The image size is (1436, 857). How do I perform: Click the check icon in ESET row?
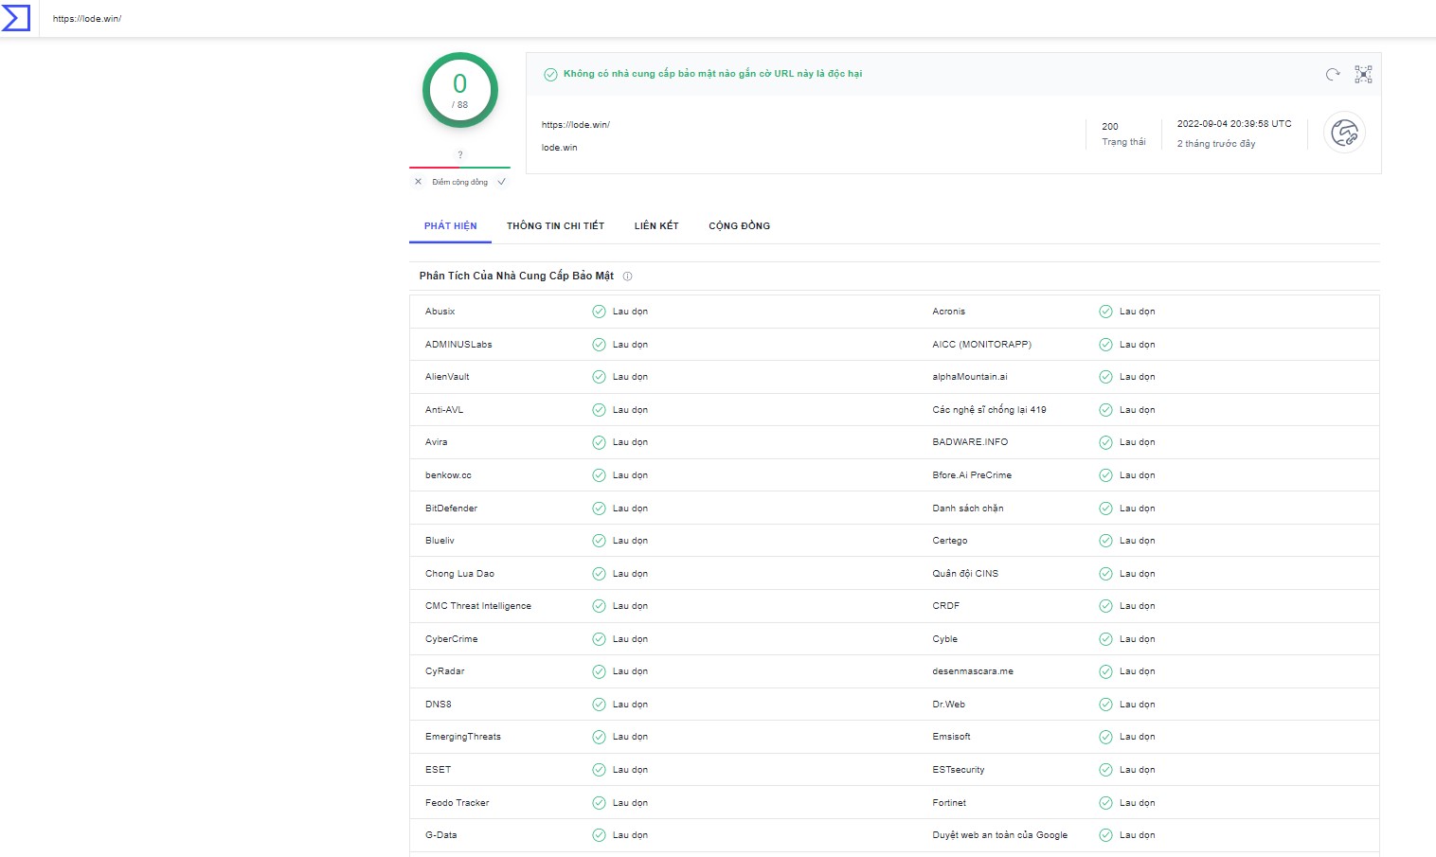[599, 770]
